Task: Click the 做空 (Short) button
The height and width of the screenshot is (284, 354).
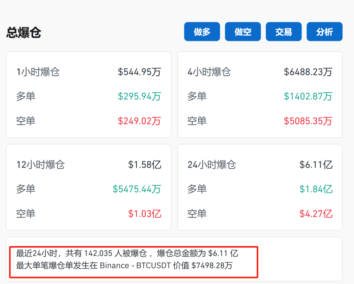Action: [243, 31]
